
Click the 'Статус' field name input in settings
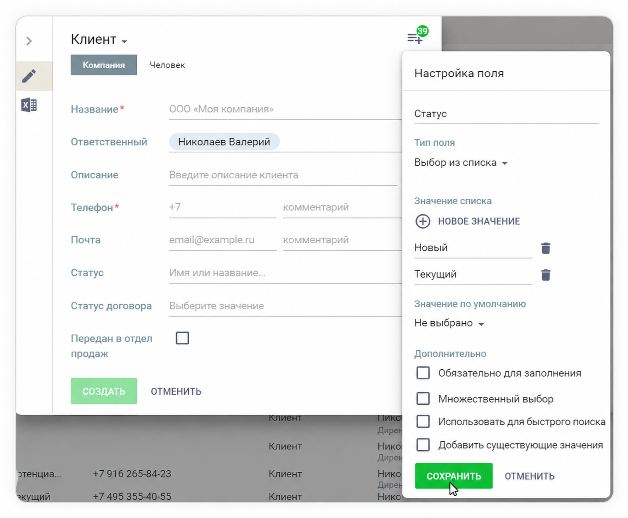point(506,114)
